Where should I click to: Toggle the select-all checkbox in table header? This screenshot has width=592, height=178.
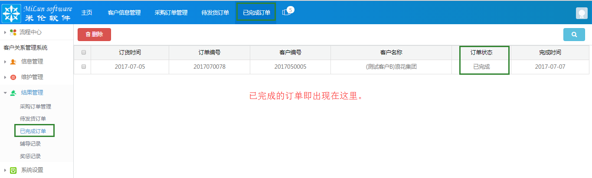84,52
